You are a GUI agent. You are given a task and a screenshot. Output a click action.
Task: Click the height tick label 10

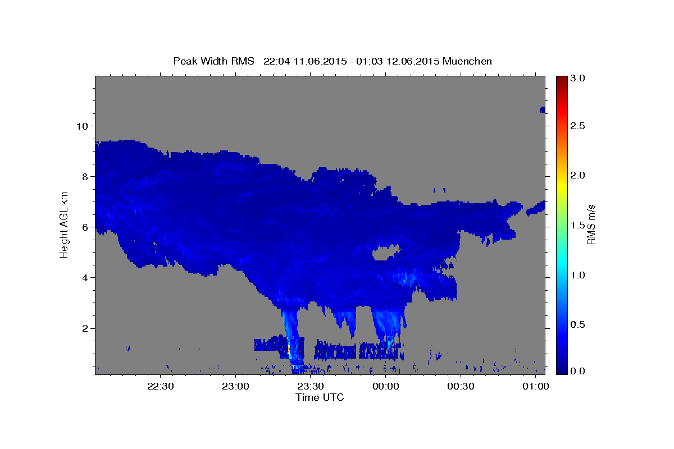coord(81,126)
